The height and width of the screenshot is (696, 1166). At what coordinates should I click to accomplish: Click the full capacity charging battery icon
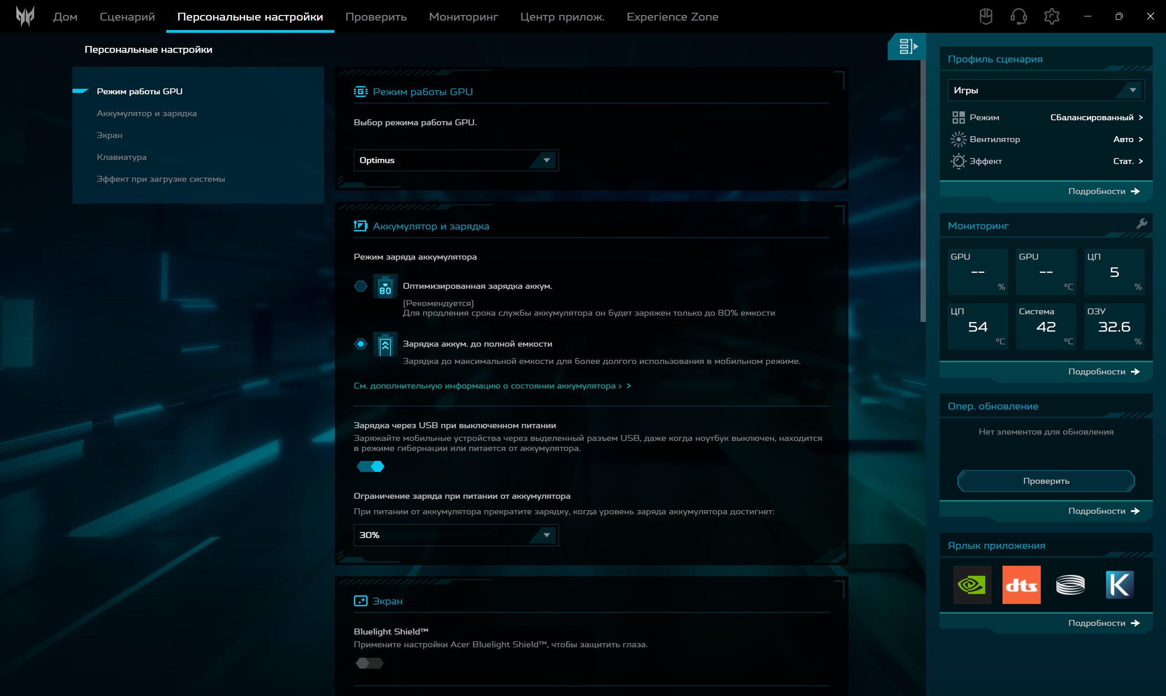click(385, 344)
